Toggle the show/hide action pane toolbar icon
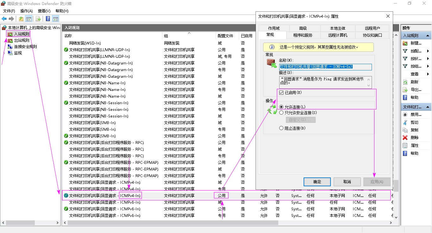 pos(56,19)
